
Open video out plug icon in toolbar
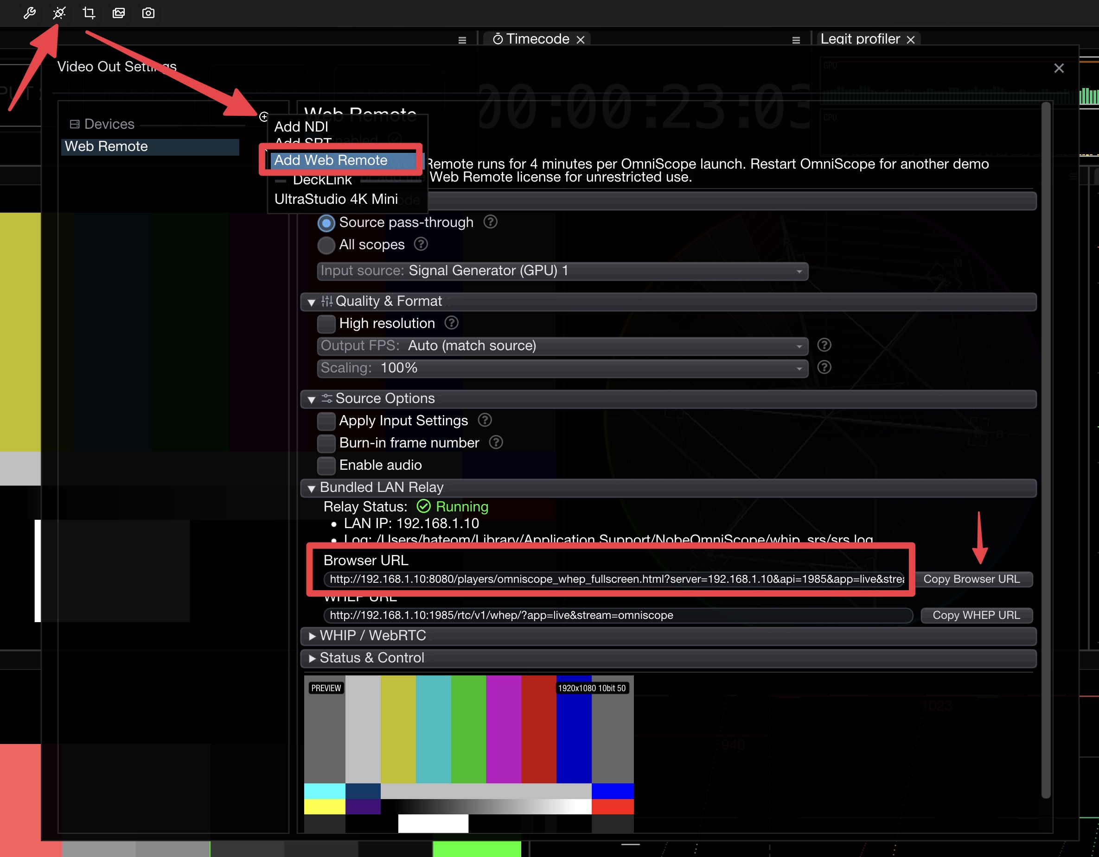[x=59, y=13]
